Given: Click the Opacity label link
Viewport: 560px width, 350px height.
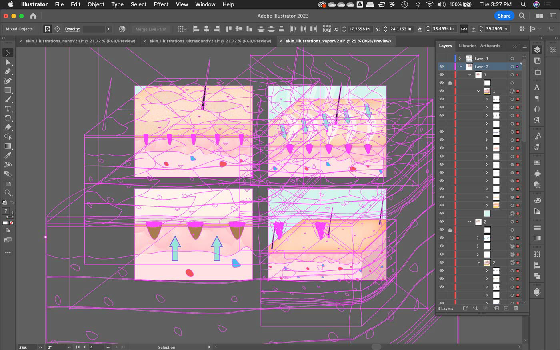Looking at the screenshot, I should pyautogui.click(x=72, y=29).
